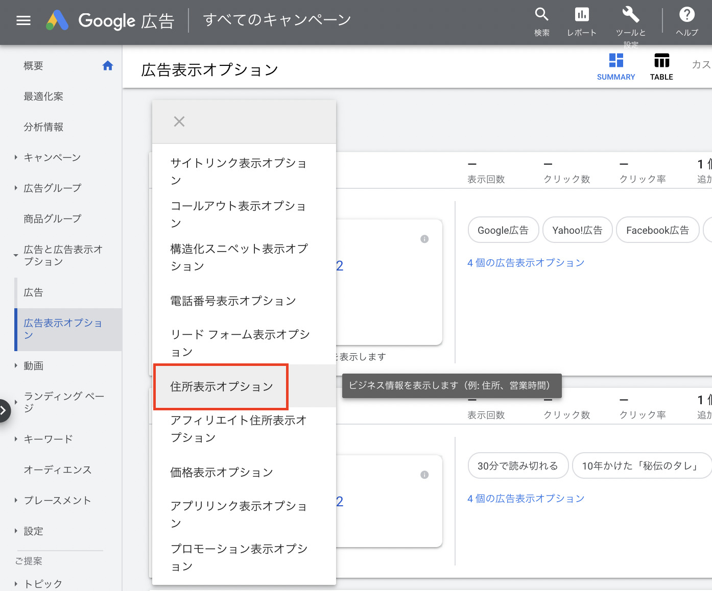Switch to SUMMARY view
The width and height of the screenshot is (712, 591).
(x=616, y=66)
